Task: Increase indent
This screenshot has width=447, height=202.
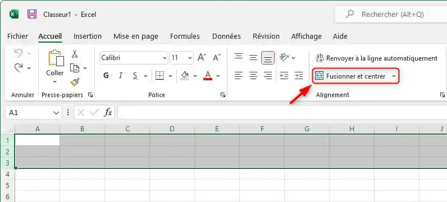Action: point(299,76)
